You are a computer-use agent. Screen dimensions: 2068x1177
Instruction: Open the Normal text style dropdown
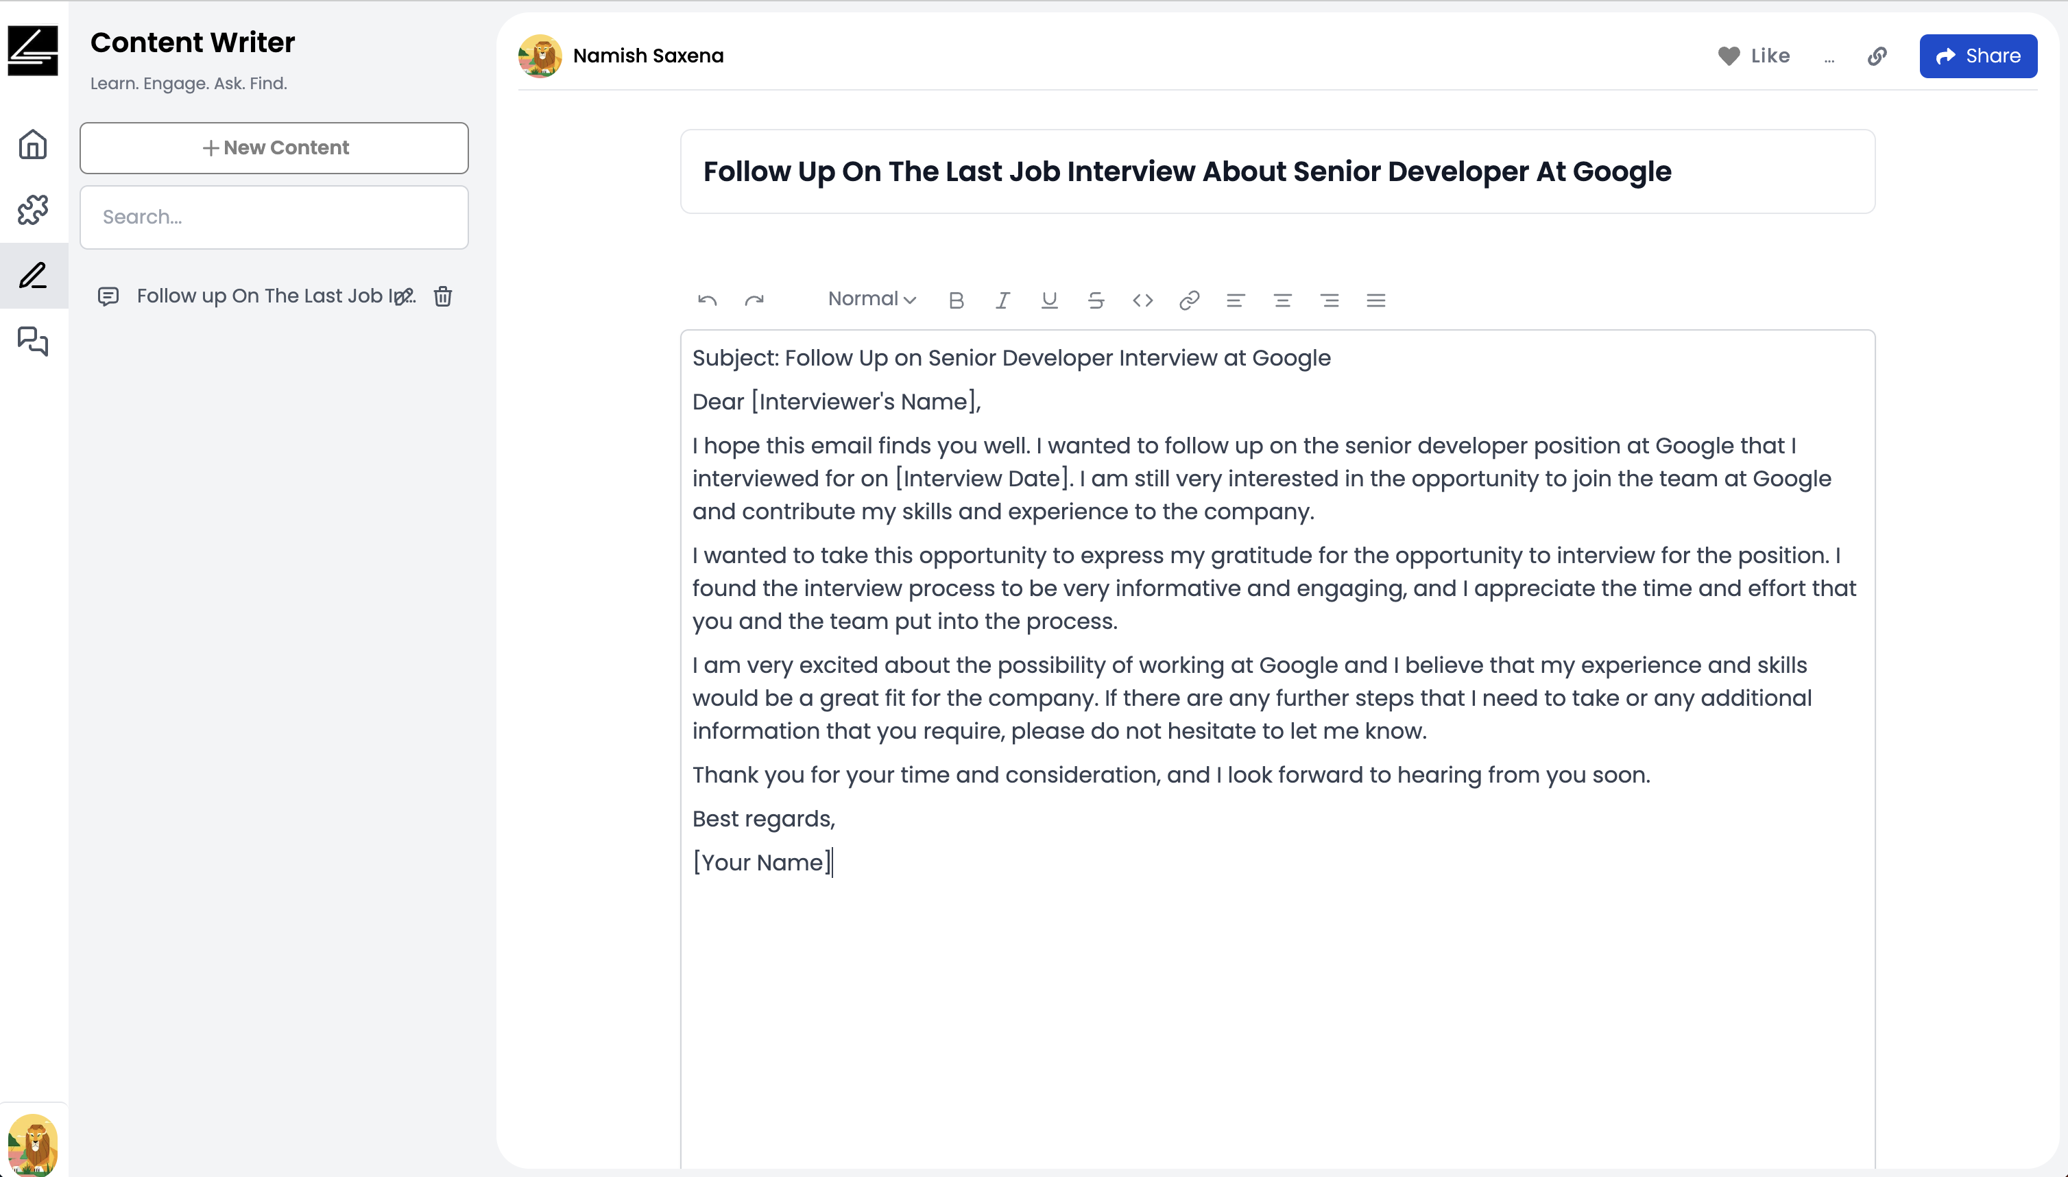872,299
